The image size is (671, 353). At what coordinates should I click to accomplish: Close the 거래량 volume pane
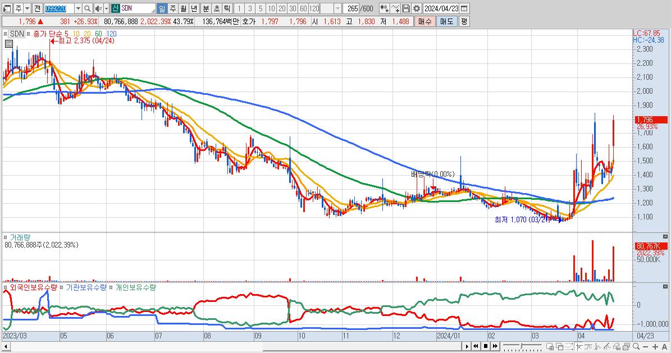point(665,237)
